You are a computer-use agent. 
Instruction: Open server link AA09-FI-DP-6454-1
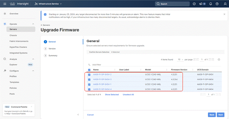[x=102, y=84]
